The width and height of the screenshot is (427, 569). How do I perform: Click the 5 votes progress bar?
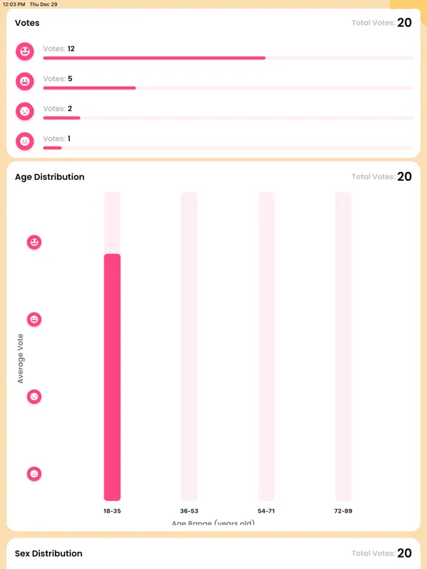click(x=228, y=88)
